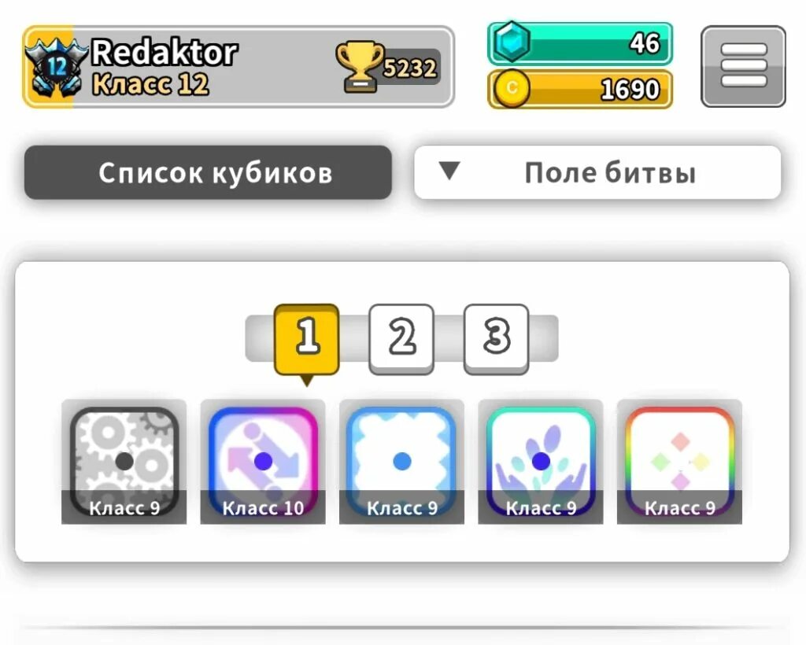Select the rainbow-bordered diamond dice
Image resolution: width=806 pixels, height=645 pixels.
679,462
